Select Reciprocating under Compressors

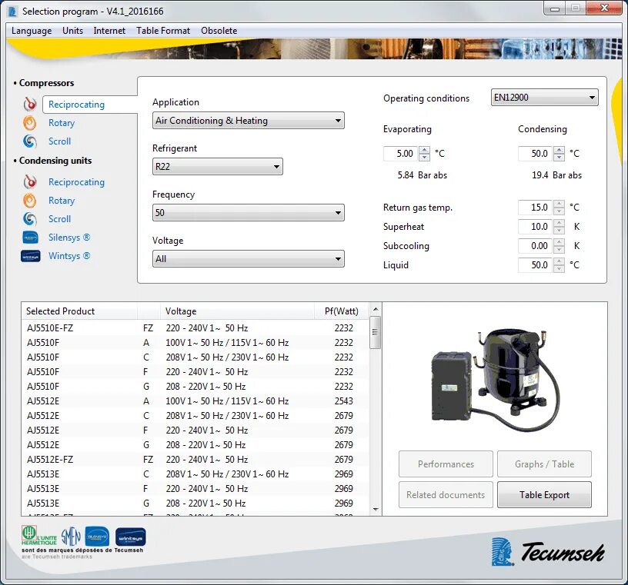[x=76, y=105]
